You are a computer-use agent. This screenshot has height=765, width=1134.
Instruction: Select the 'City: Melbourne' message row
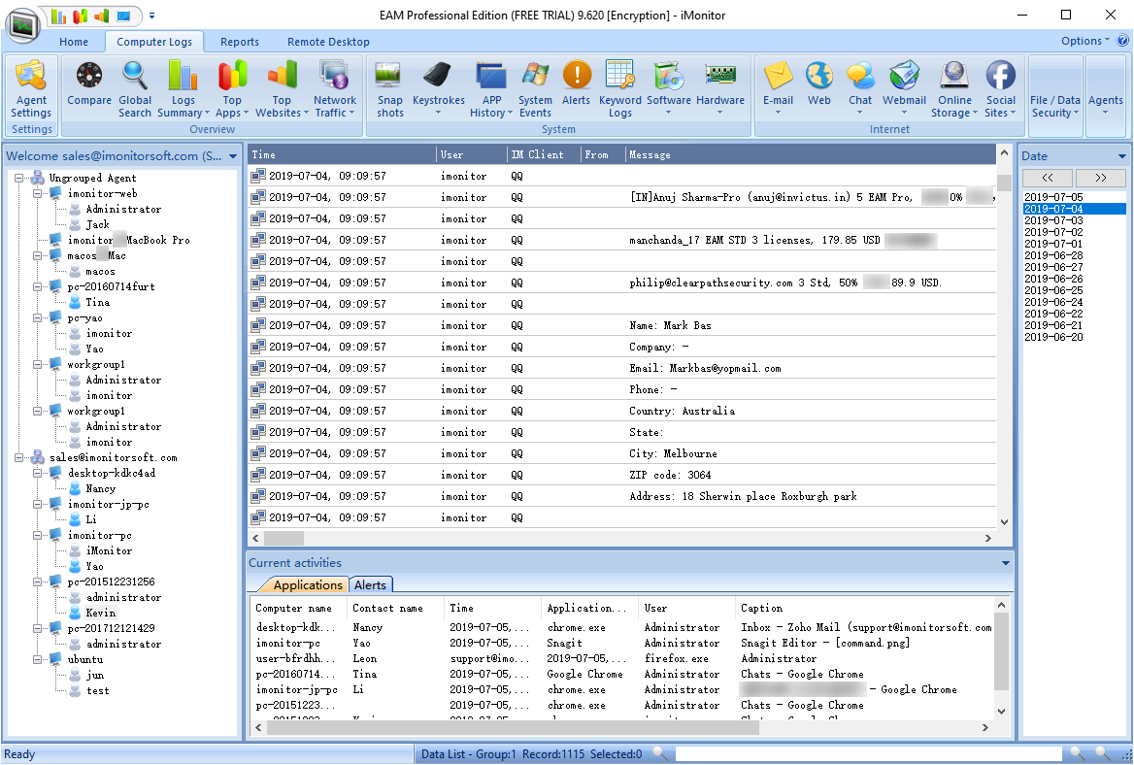tap(622, 453)
